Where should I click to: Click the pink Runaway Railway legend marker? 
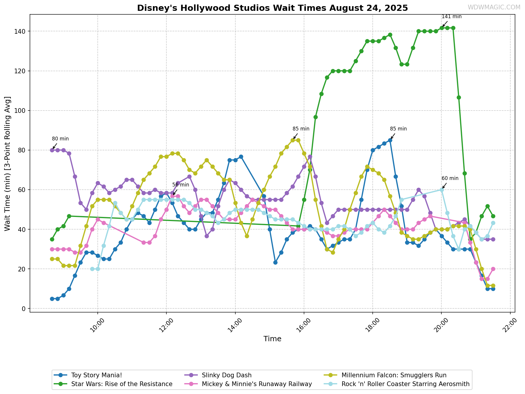click(191, 384)
